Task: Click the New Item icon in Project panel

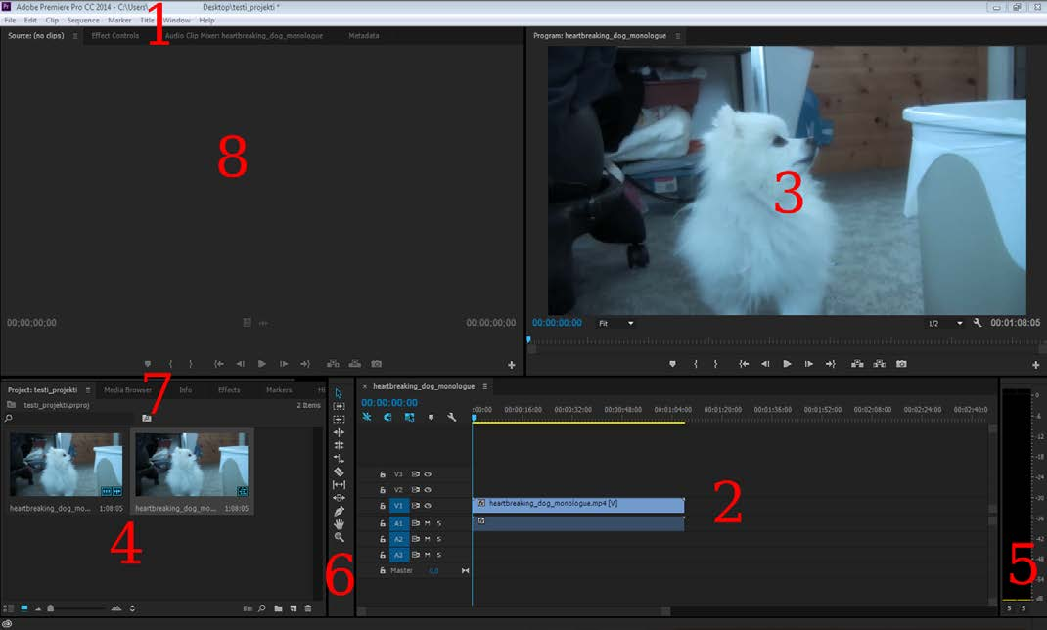Action: (294, 608)
